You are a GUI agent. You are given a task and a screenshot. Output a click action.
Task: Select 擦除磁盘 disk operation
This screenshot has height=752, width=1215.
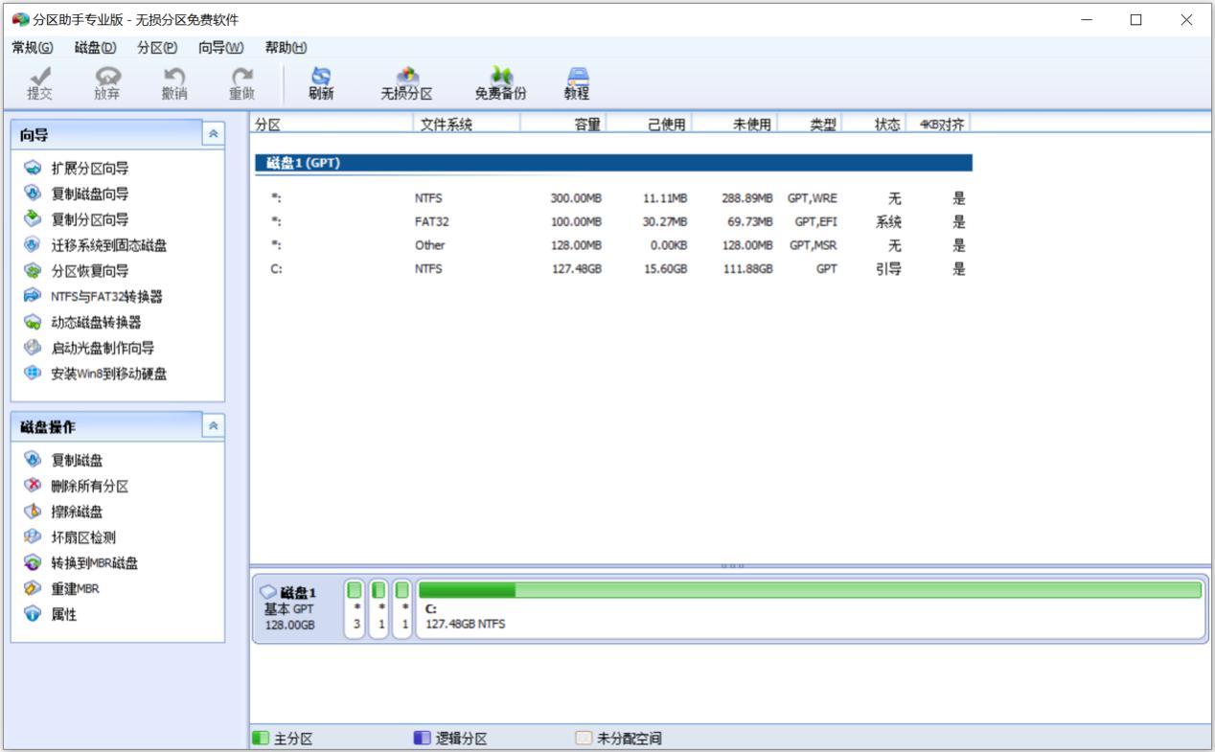64,512
